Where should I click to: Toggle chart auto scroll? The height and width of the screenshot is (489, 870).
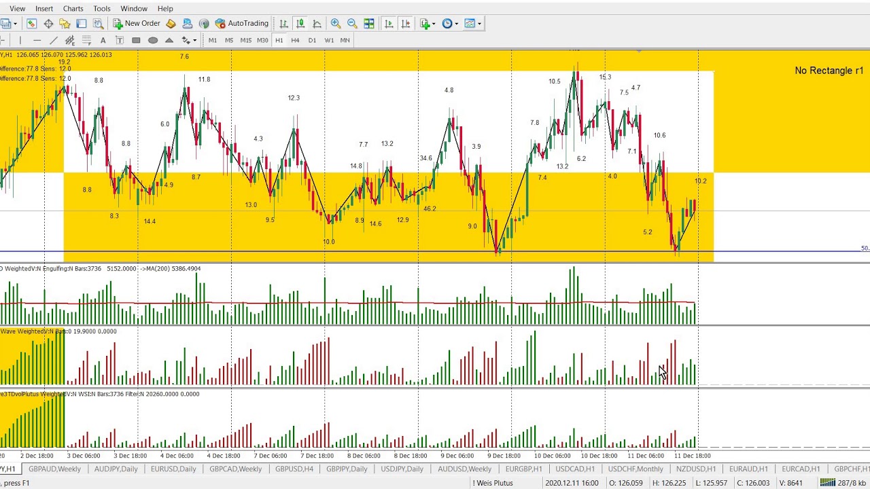[x=389, y=23]
